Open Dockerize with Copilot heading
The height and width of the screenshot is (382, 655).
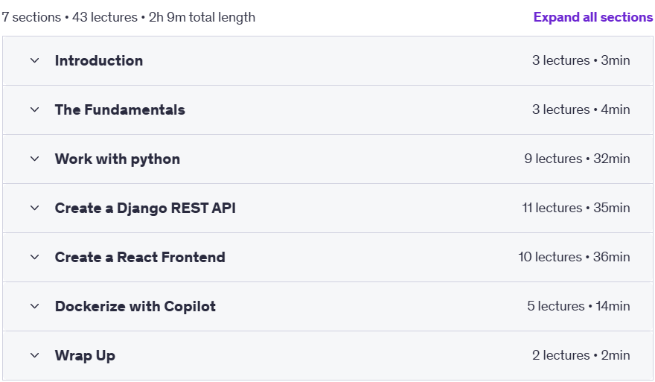(x=135, y=306)
